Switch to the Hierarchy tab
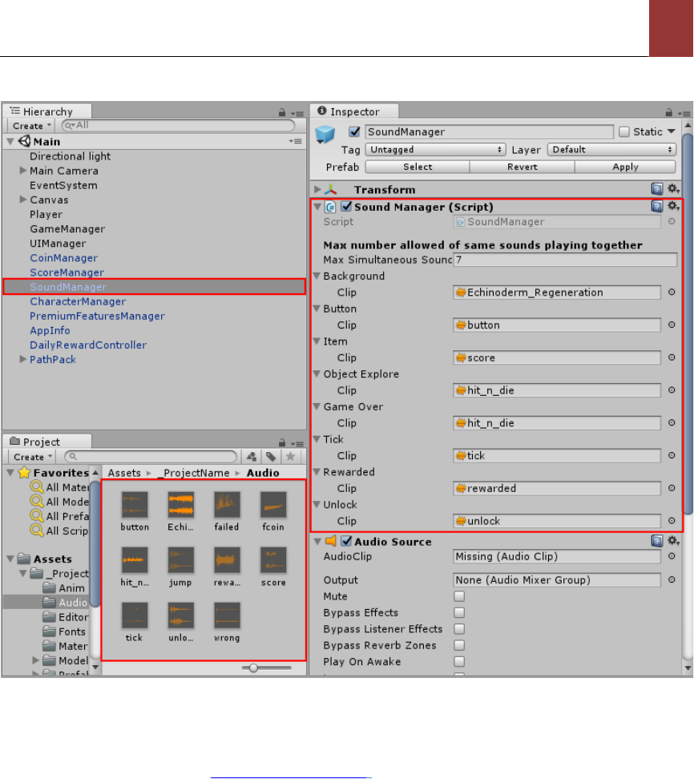 pos(46,111)
